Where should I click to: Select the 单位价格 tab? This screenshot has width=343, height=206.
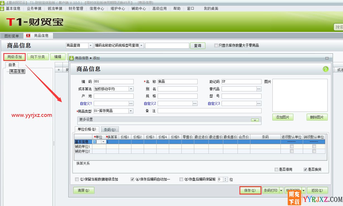tap(87, 129)
